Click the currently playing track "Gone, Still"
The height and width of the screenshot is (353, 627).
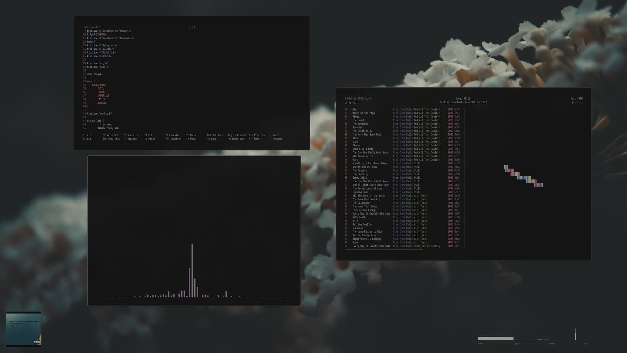[x=359, y=178]
